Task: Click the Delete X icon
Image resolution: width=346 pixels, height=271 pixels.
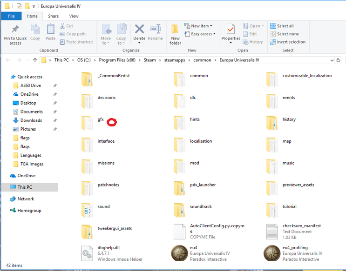Action: 139,29
